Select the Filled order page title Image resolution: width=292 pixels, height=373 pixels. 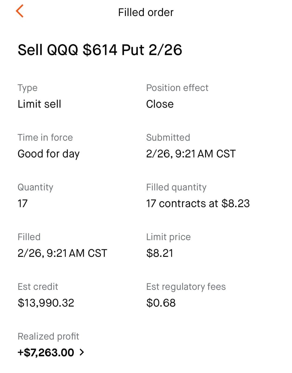click(146, 12)
